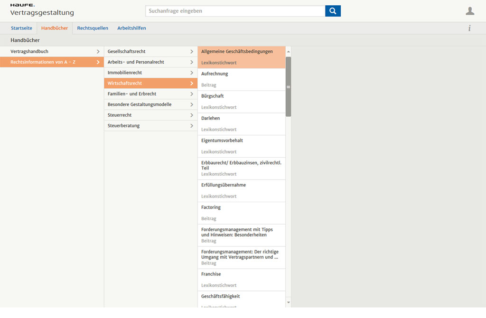486x318 pixels.
Task: Open the Aufrechnung article
Action: tap(242, 79)
